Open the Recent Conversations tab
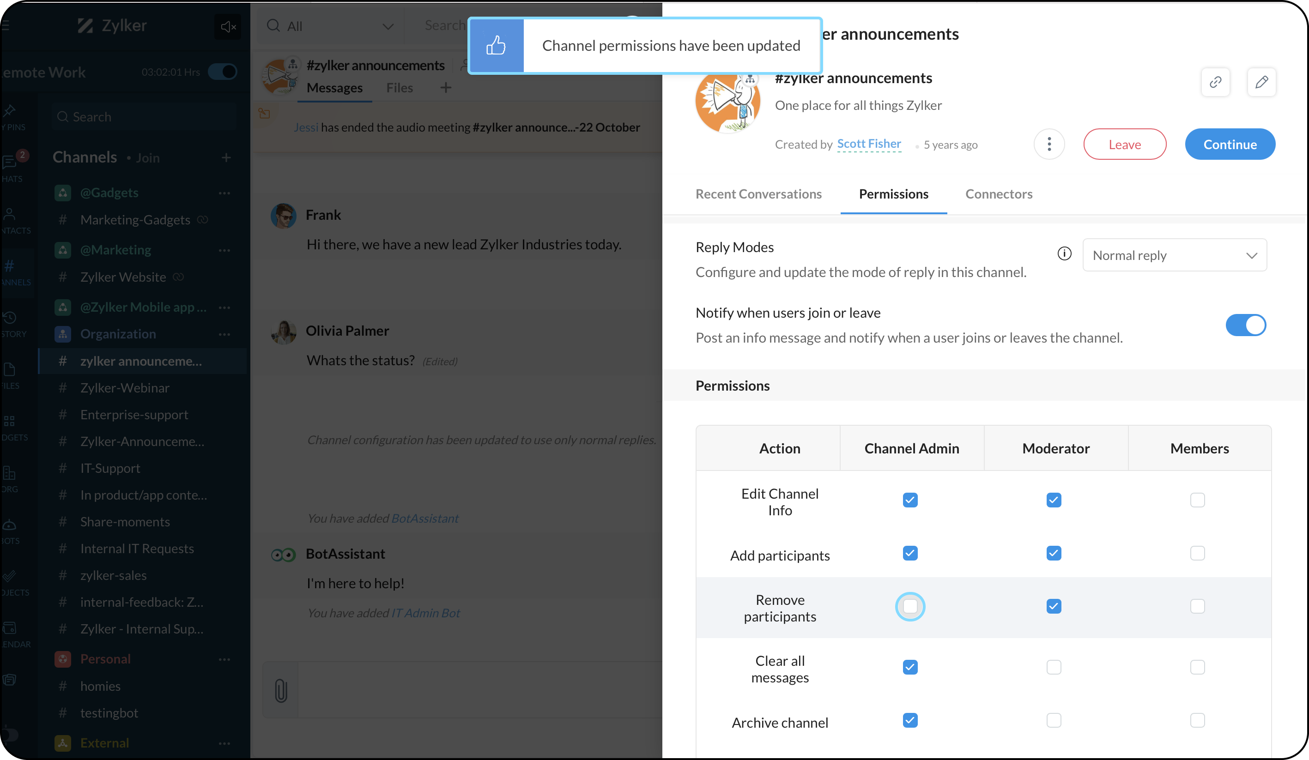This screenshot has height=760, width=1309. point(758,194)
